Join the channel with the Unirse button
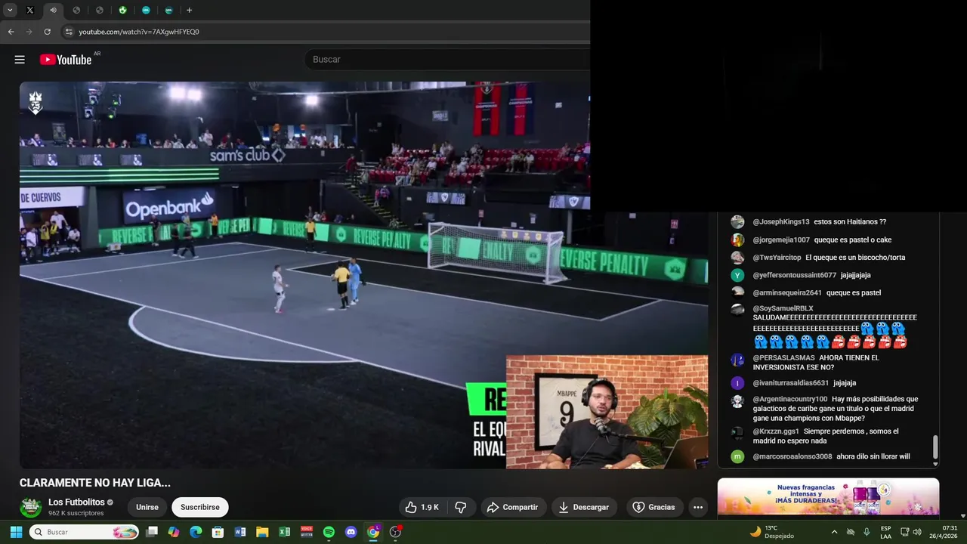 pyautogui.click(x=147, y=507)
